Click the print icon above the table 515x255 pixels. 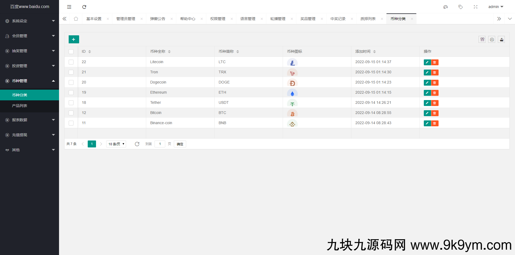click(x=492, y=39)
